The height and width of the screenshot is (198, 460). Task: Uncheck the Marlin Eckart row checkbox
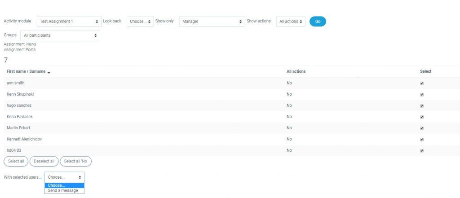pos(422,128)
